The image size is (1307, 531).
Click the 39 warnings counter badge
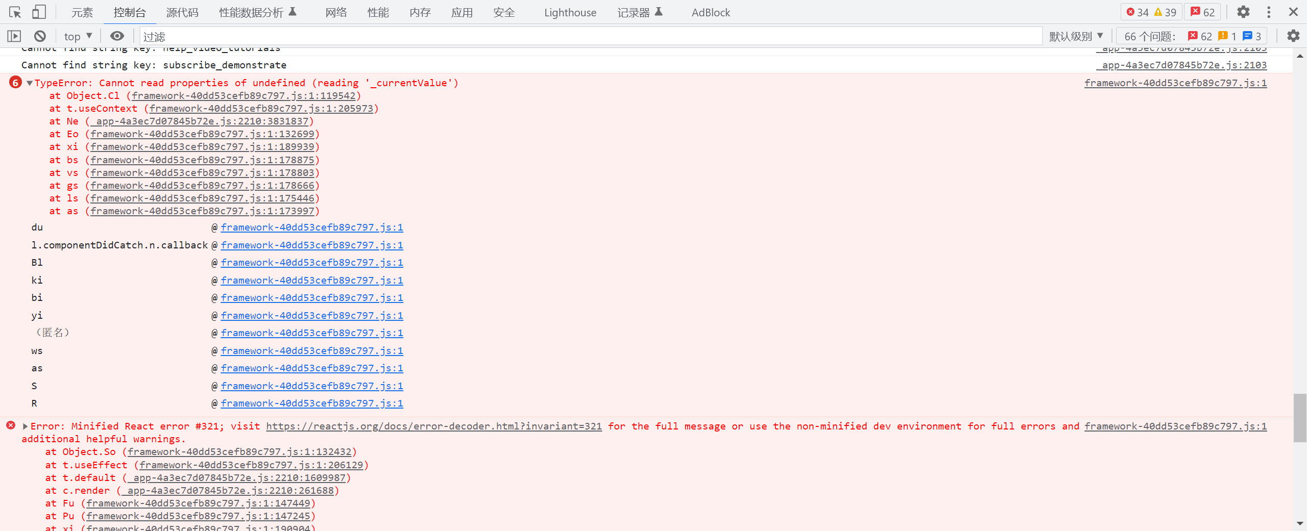click(1165, 12)
